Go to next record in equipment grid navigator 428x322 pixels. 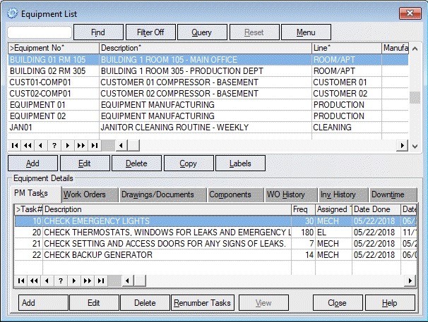click(x=68, y=145)
